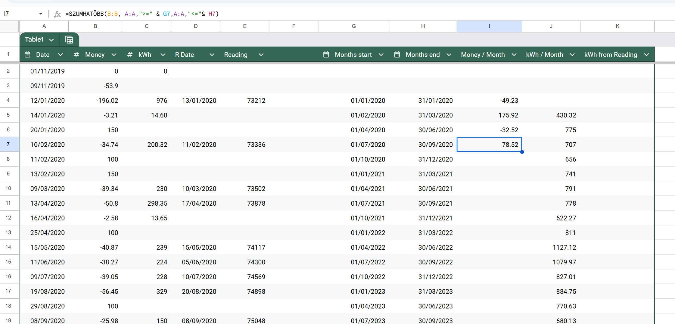Viewport: 675px width, 324px height.
Task: Open the Money column dropdown arrow
Action: pyautogui.click(x=114, y=55)
